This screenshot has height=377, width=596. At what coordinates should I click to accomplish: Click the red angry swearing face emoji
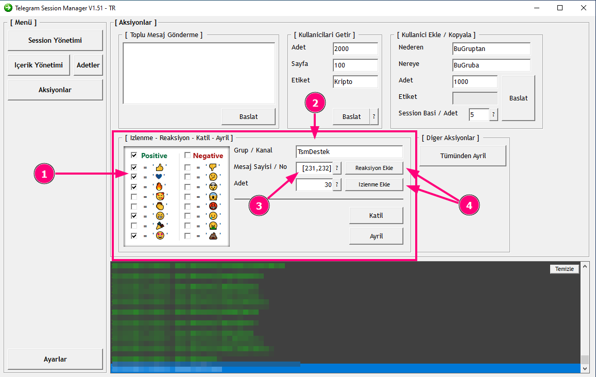[x=213, y=207]
